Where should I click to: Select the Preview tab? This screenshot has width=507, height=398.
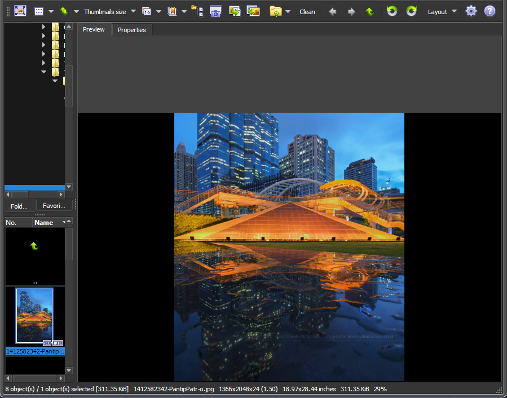94,29
